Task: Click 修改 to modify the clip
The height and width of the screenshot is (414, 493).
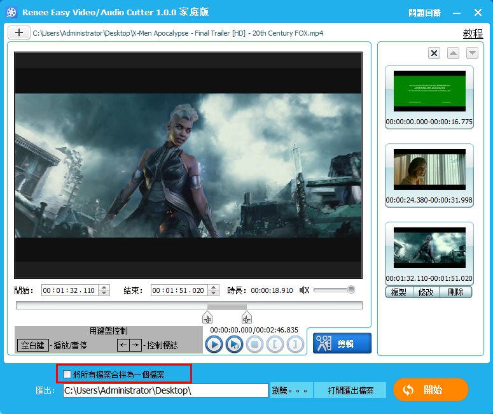Action: (426, 292)
